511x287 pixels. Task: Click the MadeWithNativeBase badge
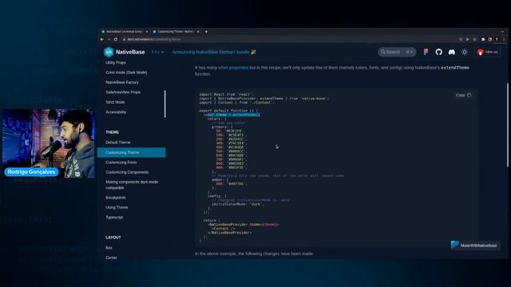tap(474, 246)
